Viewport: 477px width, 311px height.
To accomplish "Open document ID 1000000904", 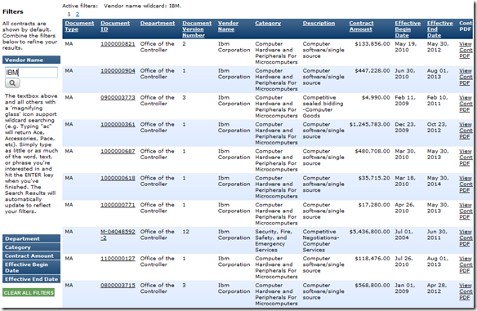I will 118,70.
